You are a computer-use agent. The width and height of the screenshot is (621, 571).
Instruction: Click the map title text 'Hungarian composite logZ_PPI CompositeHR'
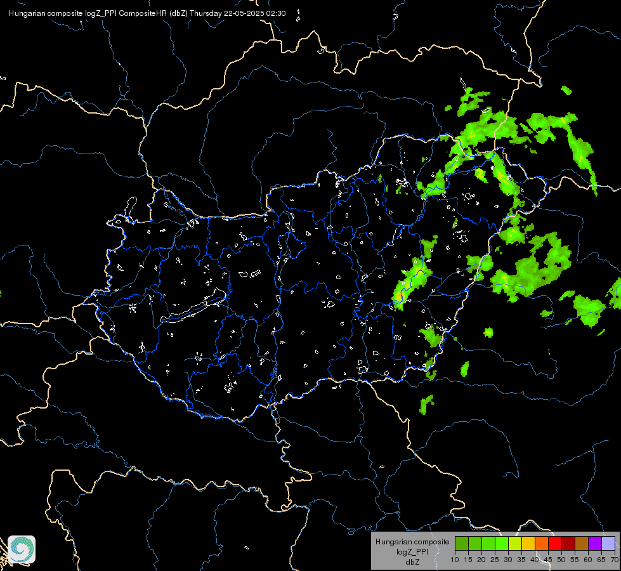(88, 13)
